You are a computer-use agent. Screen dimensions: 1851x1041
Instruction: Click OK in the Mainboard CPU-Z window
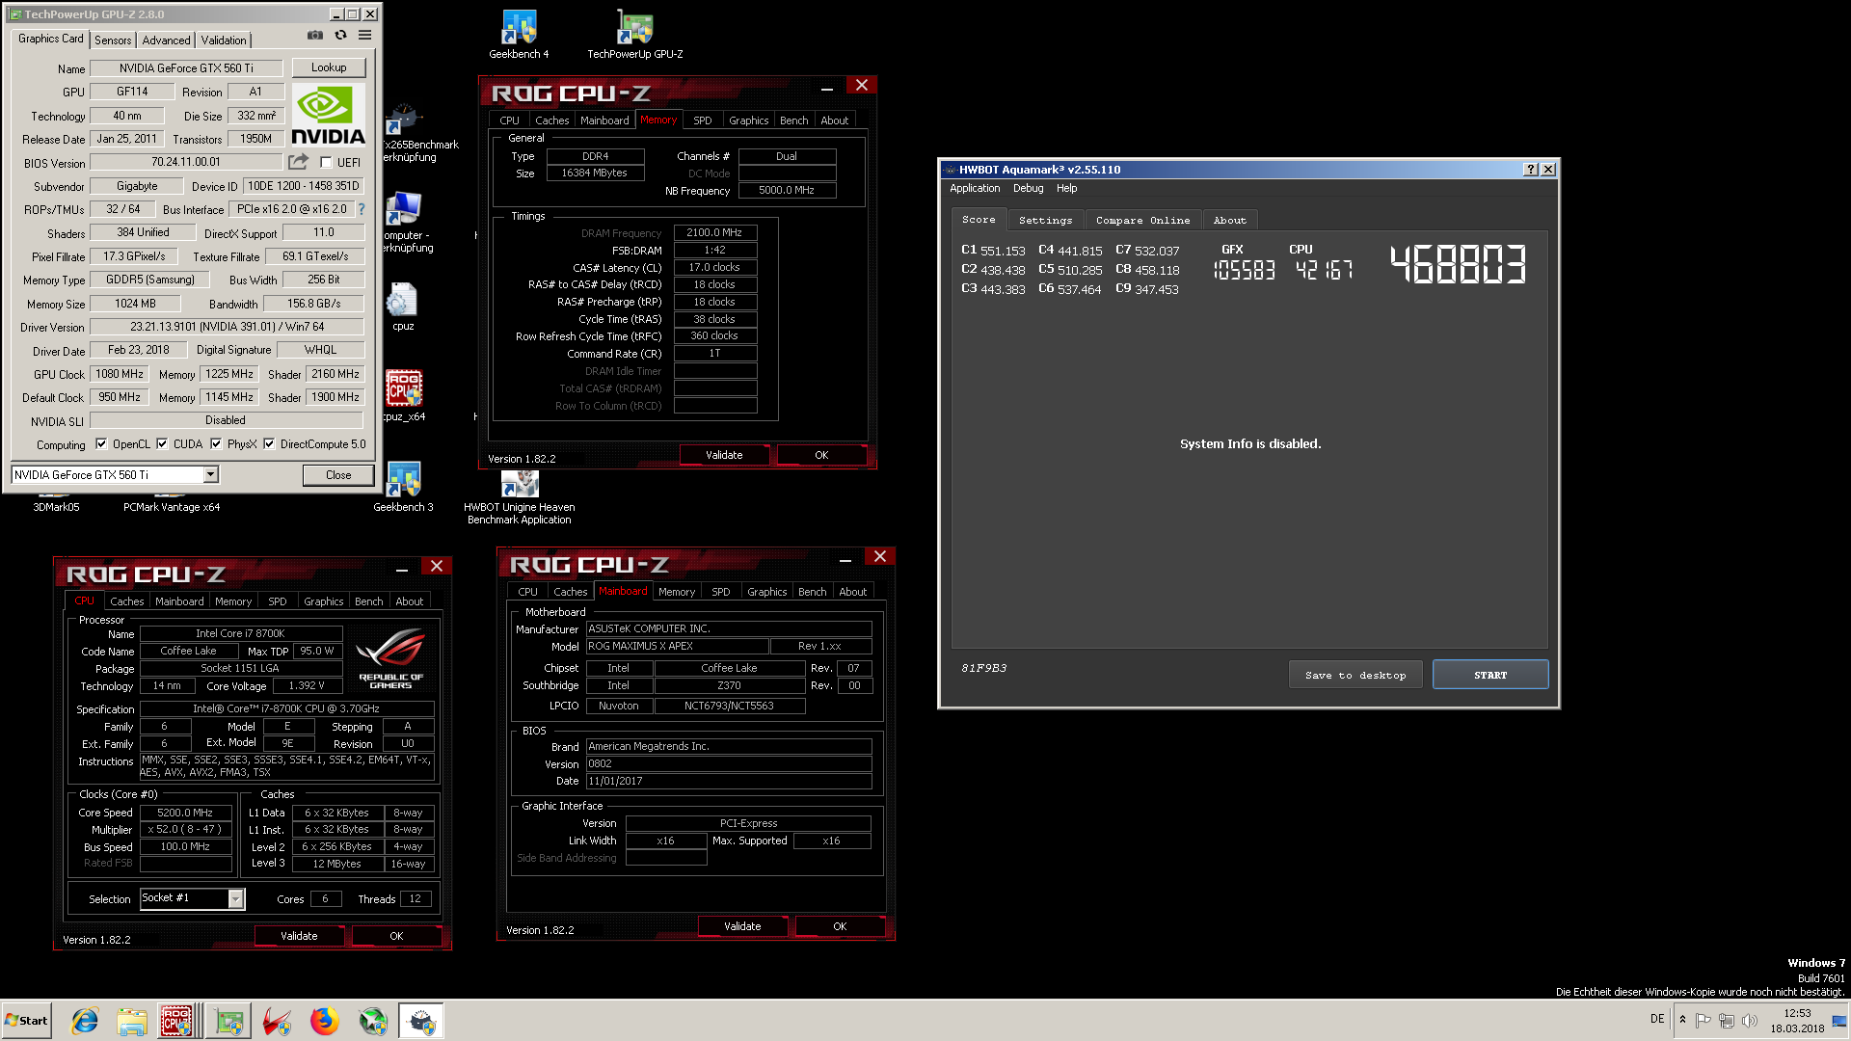[840, 926]
